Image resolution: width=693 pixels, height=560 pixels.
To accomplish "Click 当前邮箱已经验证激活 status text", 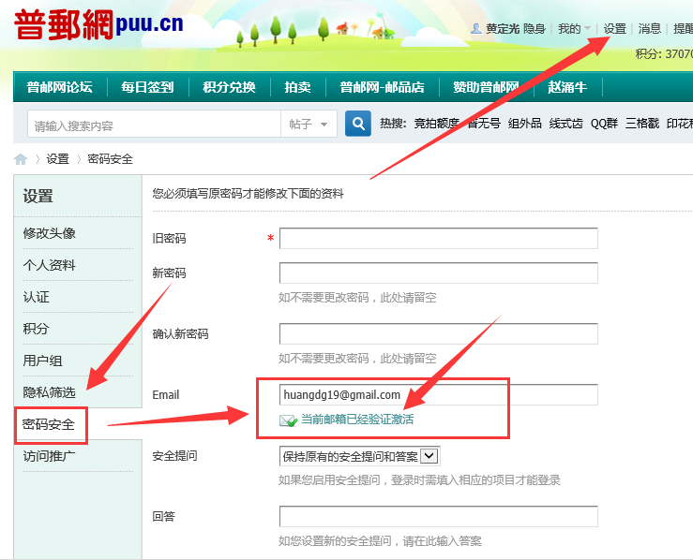I will [x=357, y=420].
